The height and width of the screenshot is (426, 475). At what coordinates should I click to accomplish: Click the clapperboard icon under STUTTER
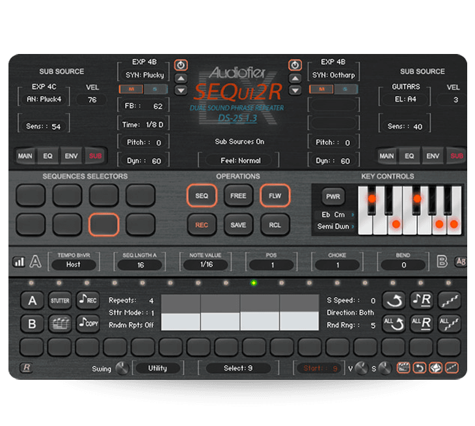60,323
